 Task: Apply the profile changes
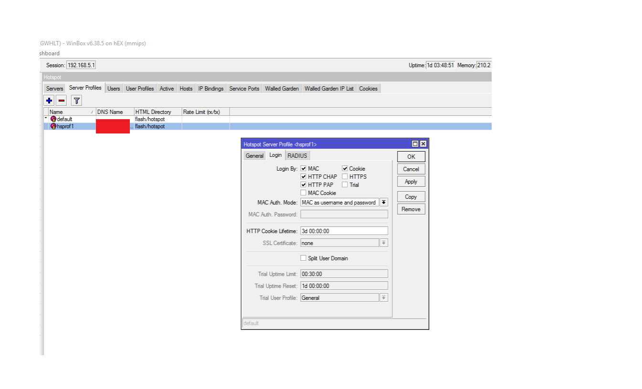411,182
